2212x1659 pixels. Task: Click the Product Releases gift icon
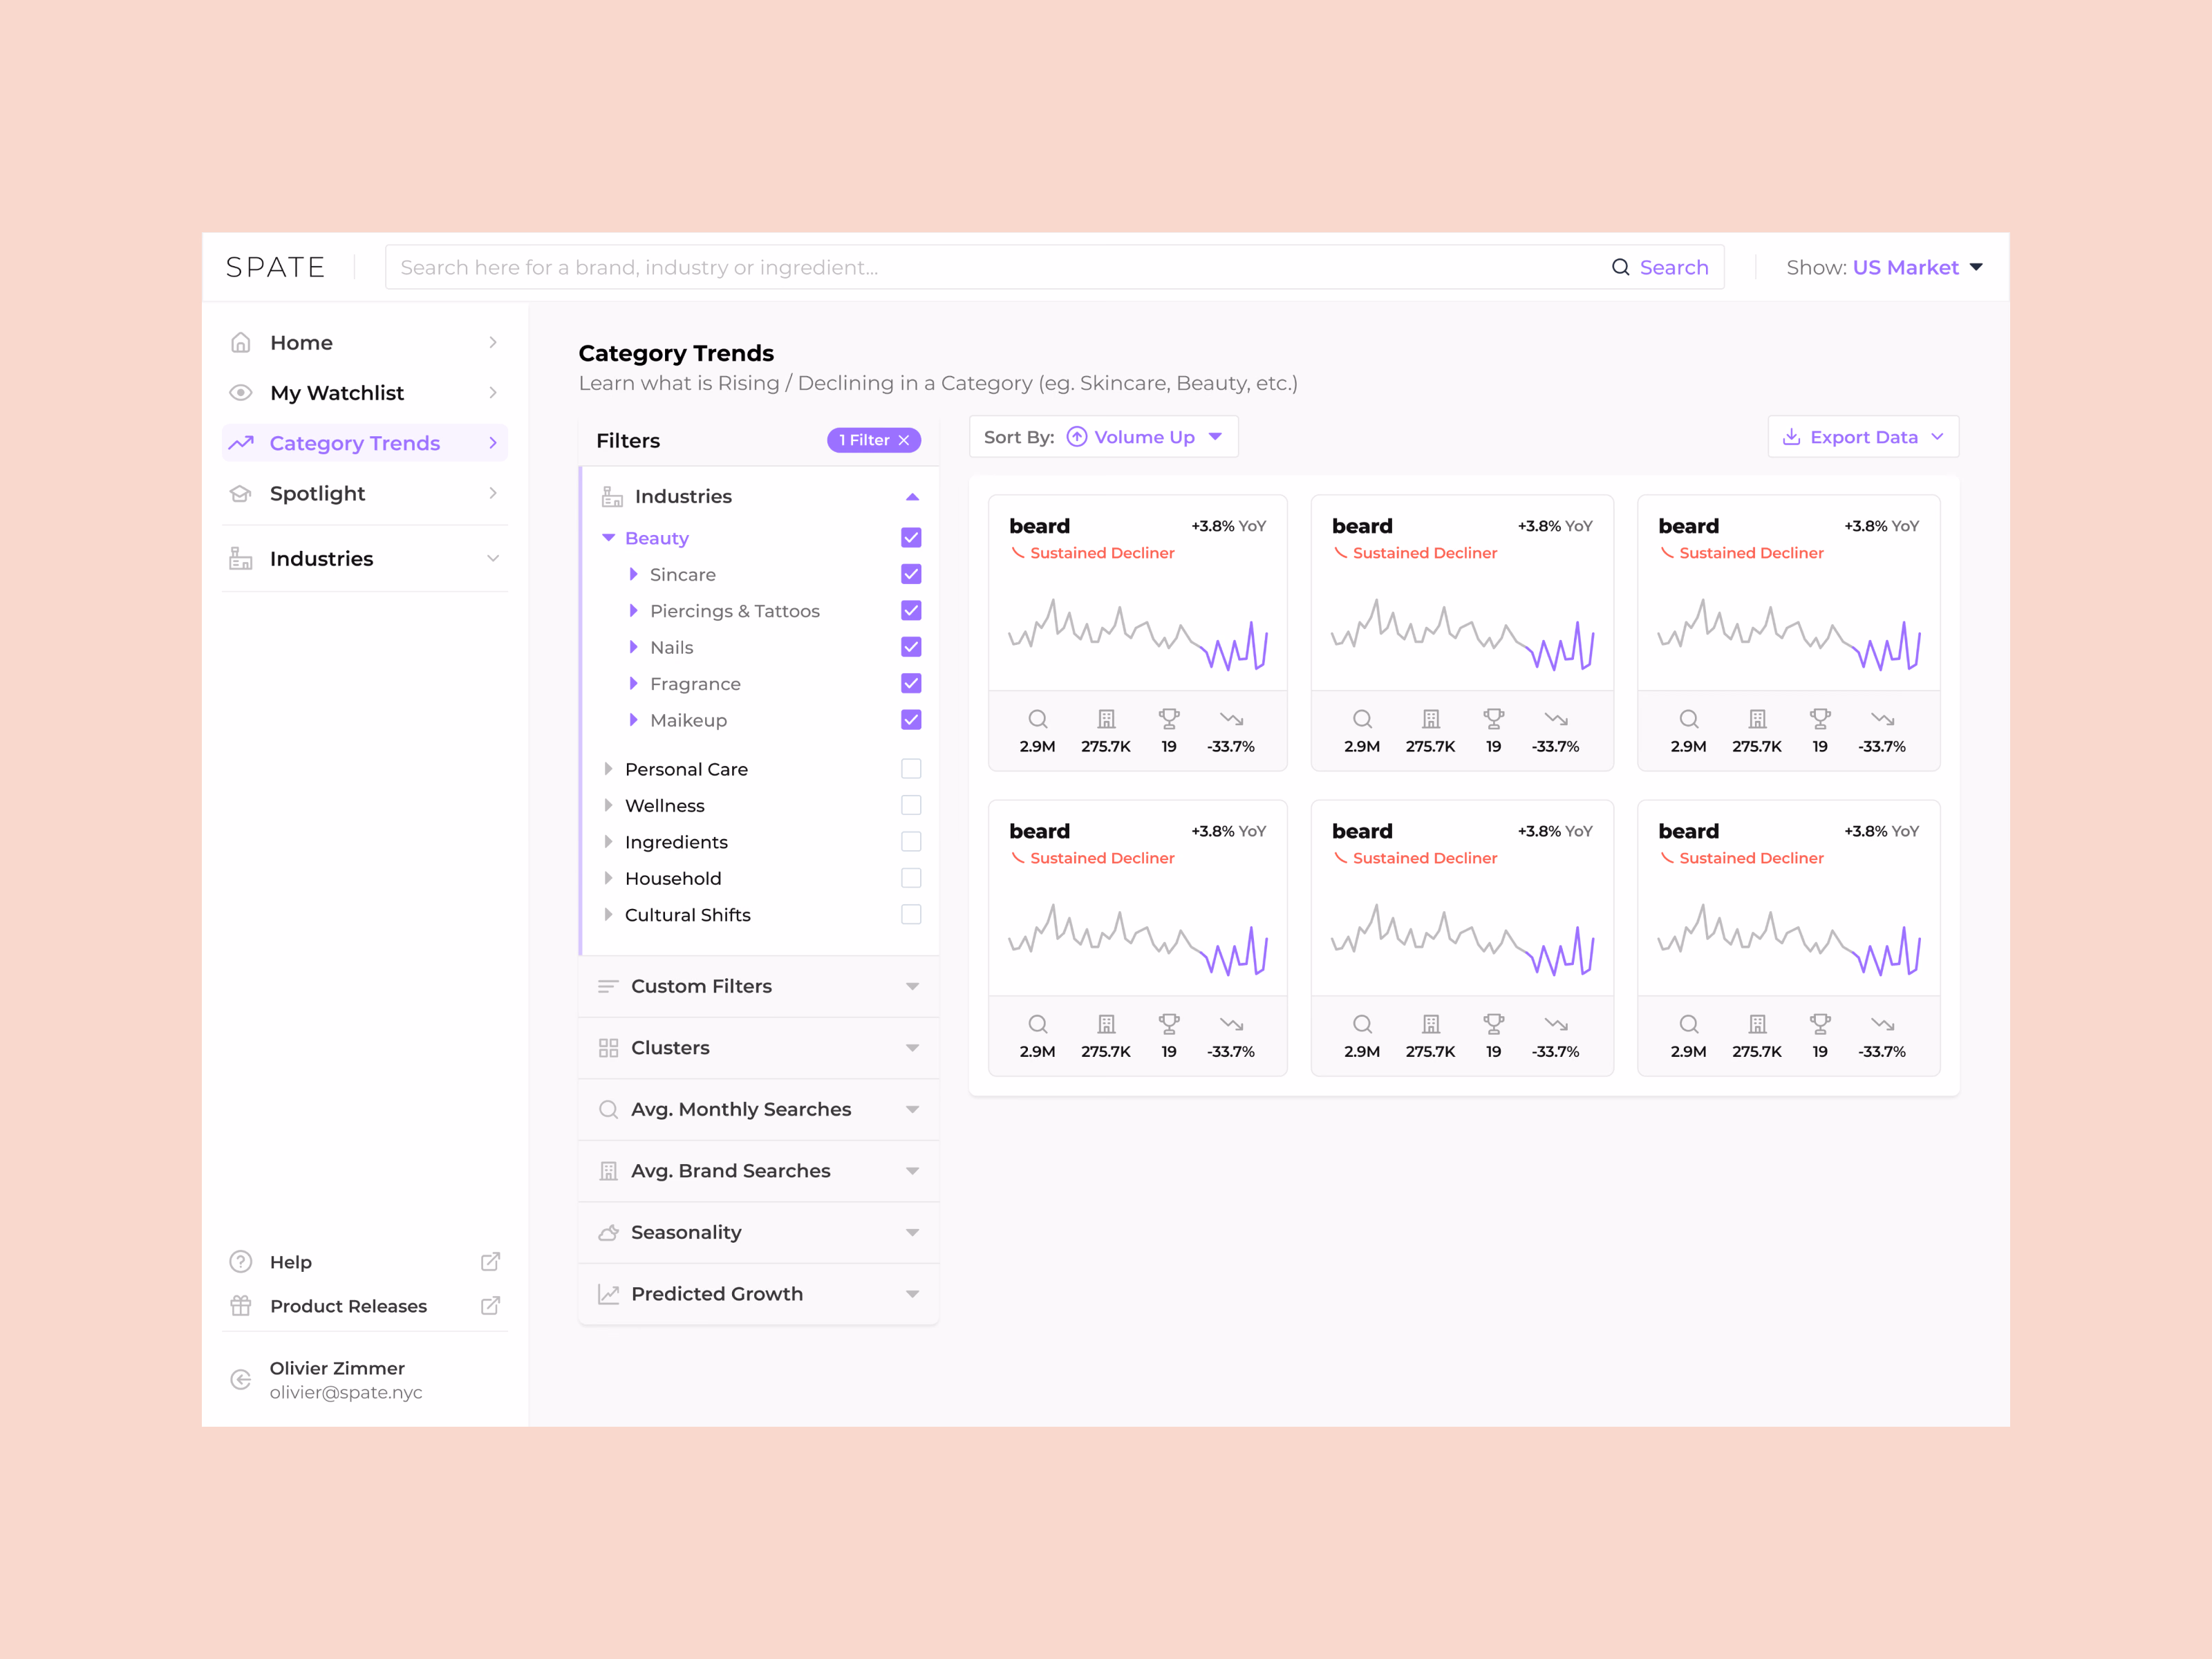click(241, 1305)
